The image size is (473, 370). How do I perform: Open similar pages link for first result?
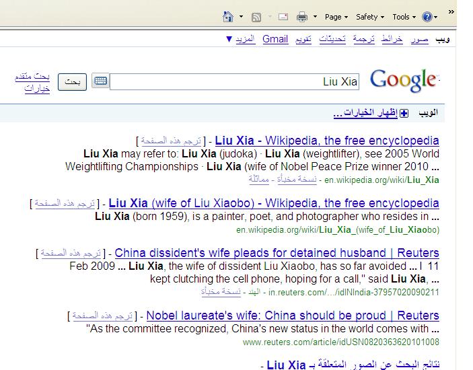pos(259,180)
